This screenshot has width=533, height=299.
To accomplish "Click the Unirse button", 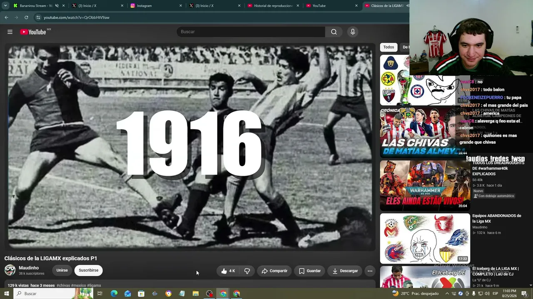I will [x=62, y=270].
